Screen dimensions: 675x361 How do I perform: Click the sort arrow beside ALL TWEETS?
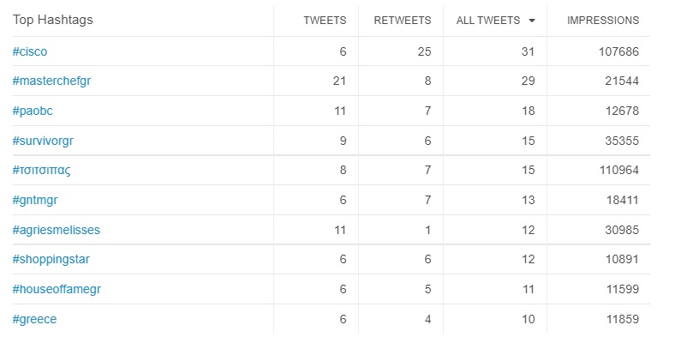[x=532, y=21]
